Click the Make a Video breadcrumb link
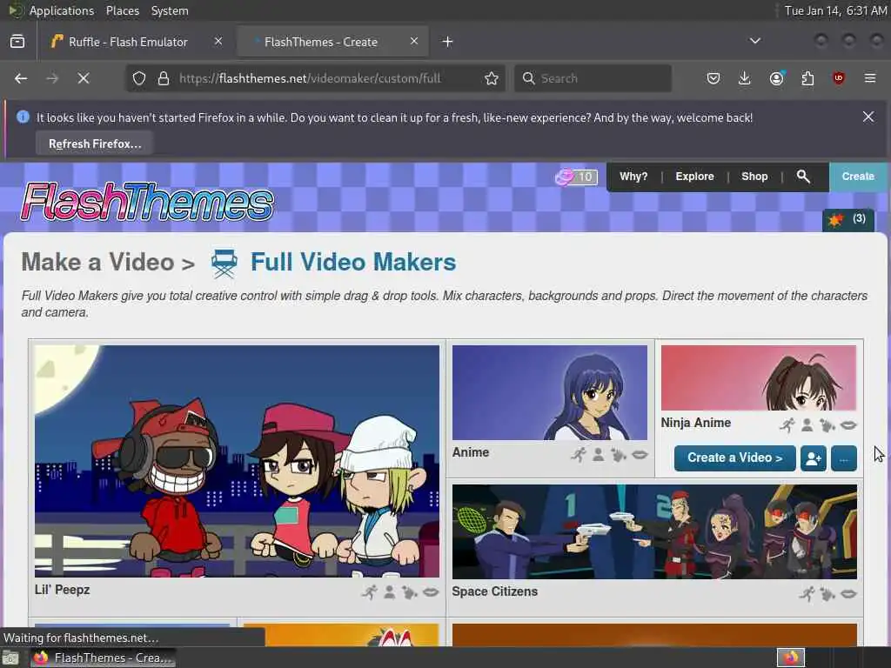The height and width of the screenshot is (668, 891). [x=97, y=263]
